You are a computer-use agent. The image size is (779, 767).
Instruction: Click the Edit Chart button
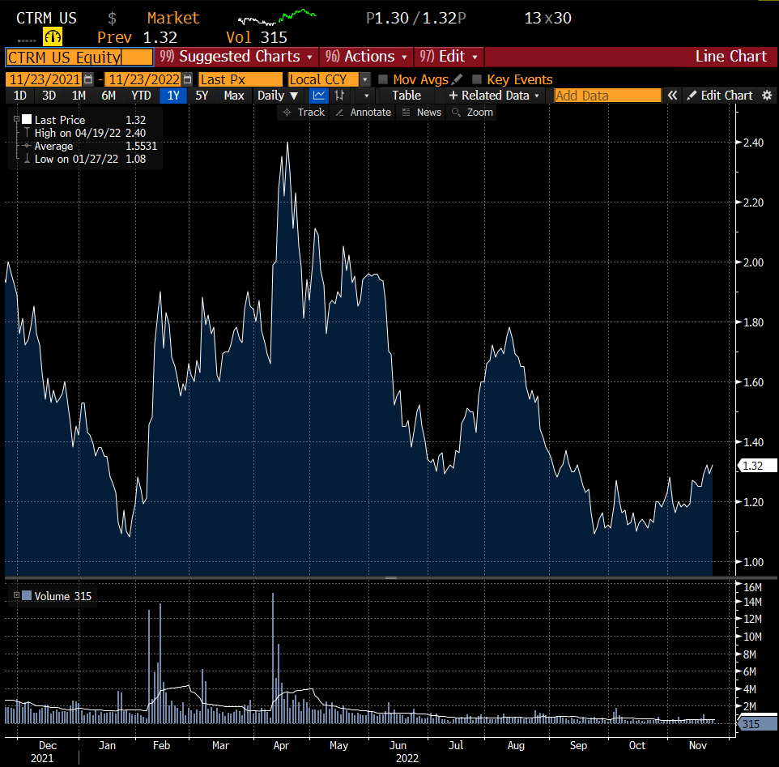tap(721, 96)
